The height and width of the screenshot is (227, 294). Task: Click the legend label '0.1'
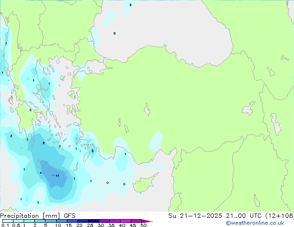[5, 225]
